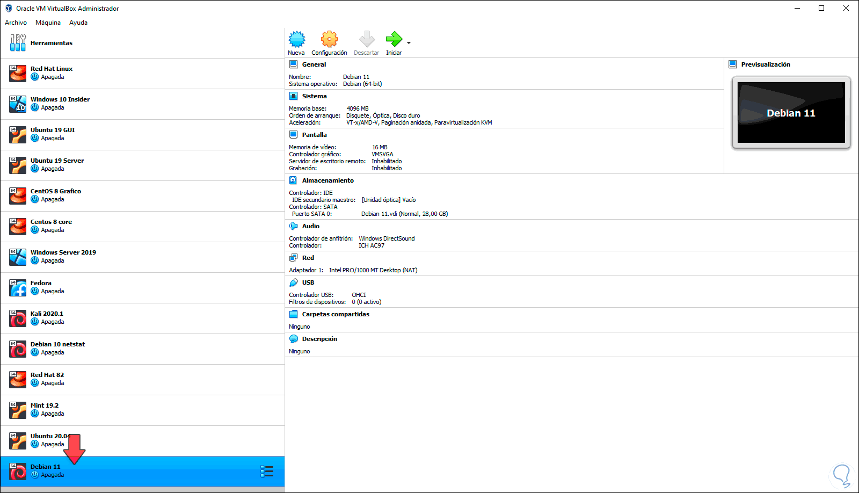Click the Herramientas label
The width and height of the screenshot is (859, 493).
[x=52, y=43]
